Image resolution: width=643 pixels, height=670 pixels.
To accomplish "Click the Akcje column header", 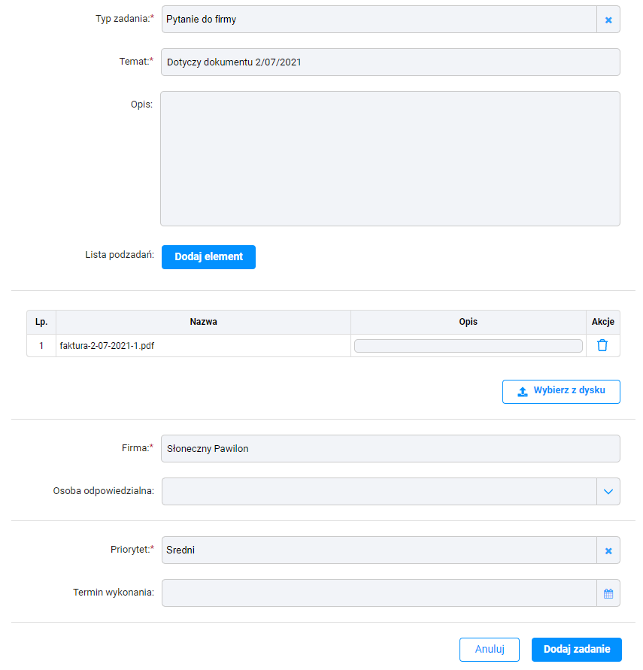I will click(603, 322).
